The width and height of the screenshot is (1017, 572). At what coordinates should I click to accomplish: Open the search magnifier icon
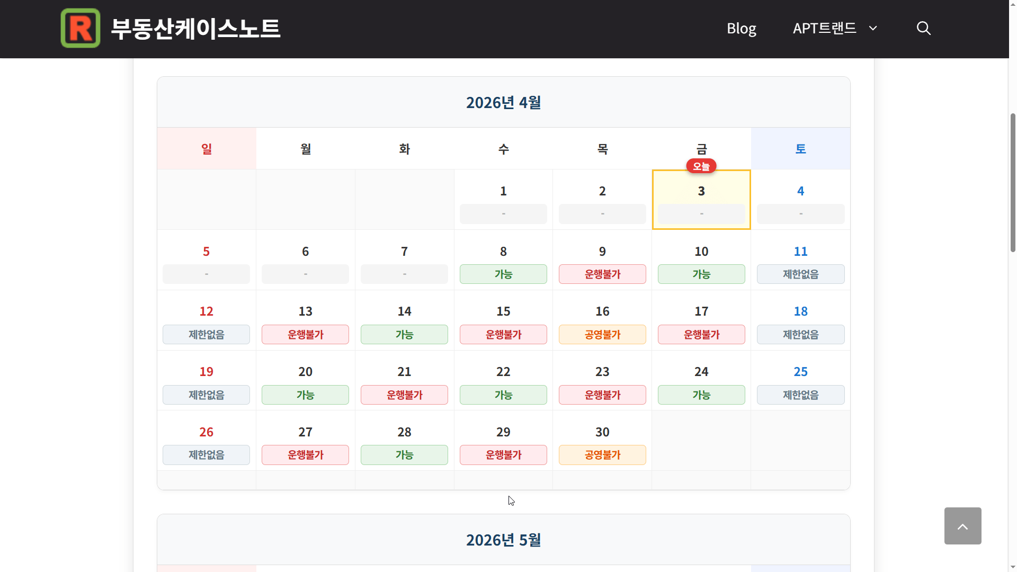tap(923, 28)
